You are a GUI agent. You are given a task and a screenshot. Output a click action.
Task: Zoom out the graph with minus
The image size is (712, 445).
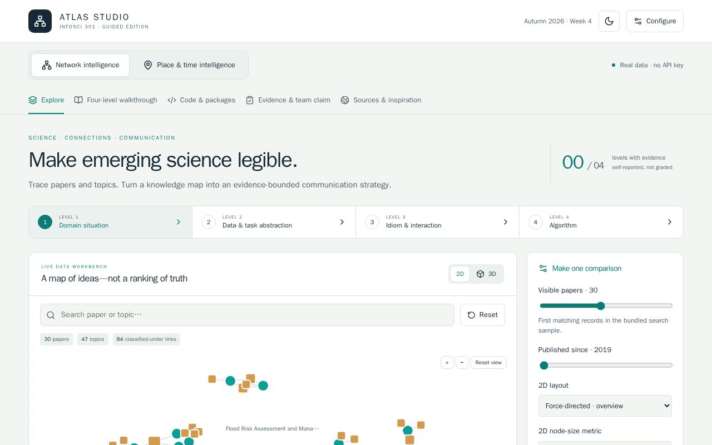(462, 363)
